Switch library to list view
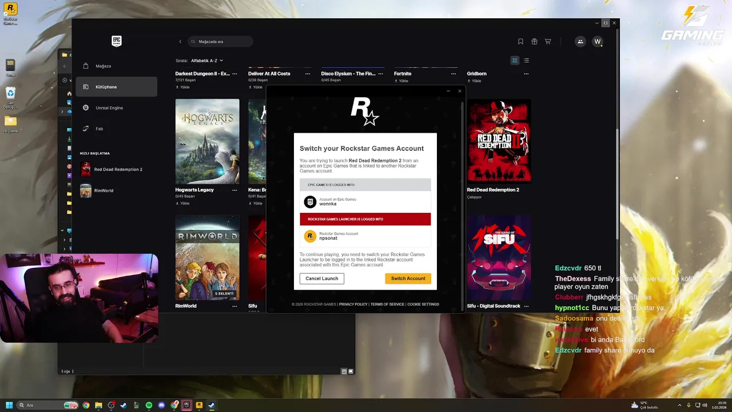 coord(526,60)
